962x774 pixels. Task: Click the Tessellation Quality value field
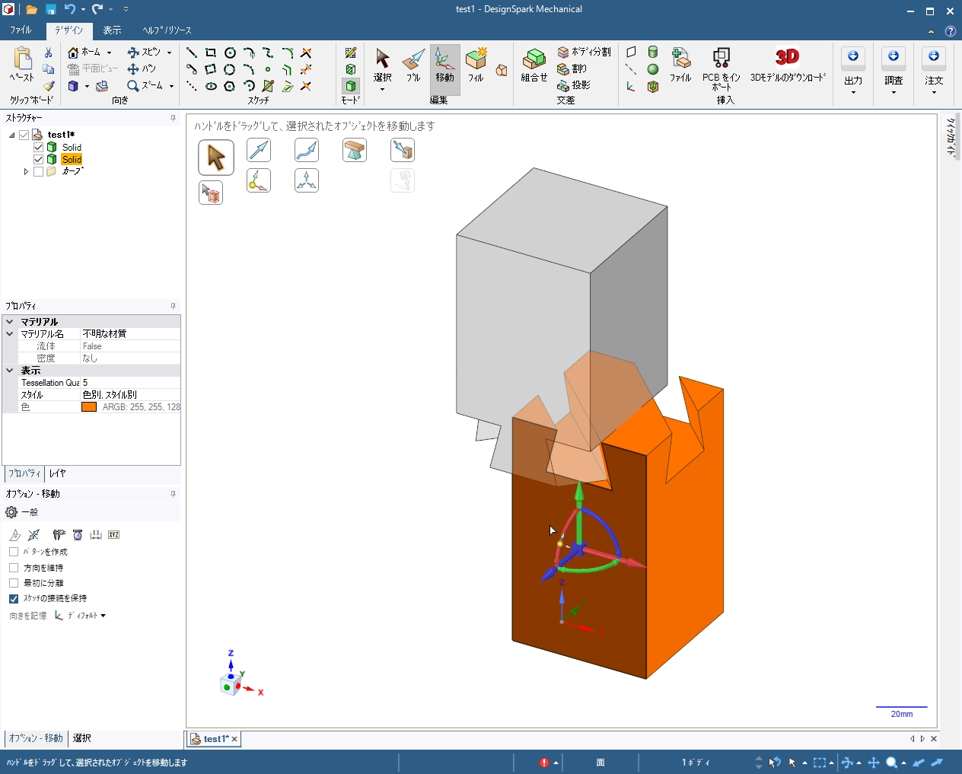tap(129, 383)
